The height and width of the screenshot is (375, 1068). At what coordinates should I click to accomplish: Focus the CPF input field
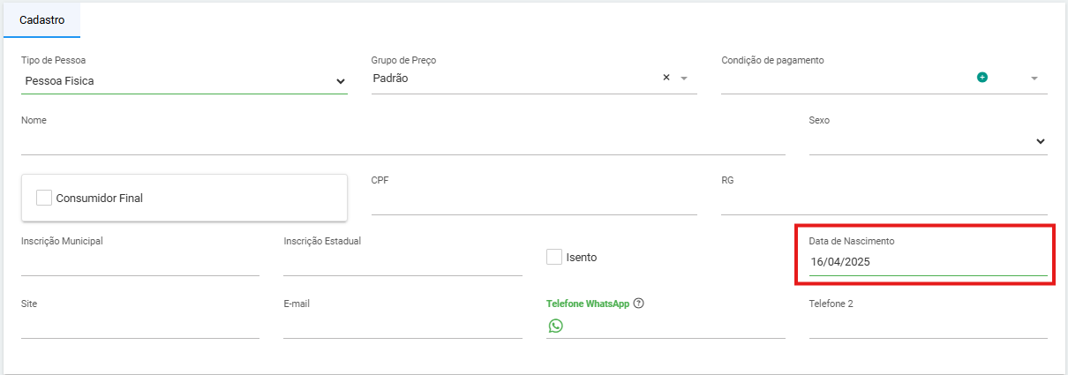pos(534,202)
